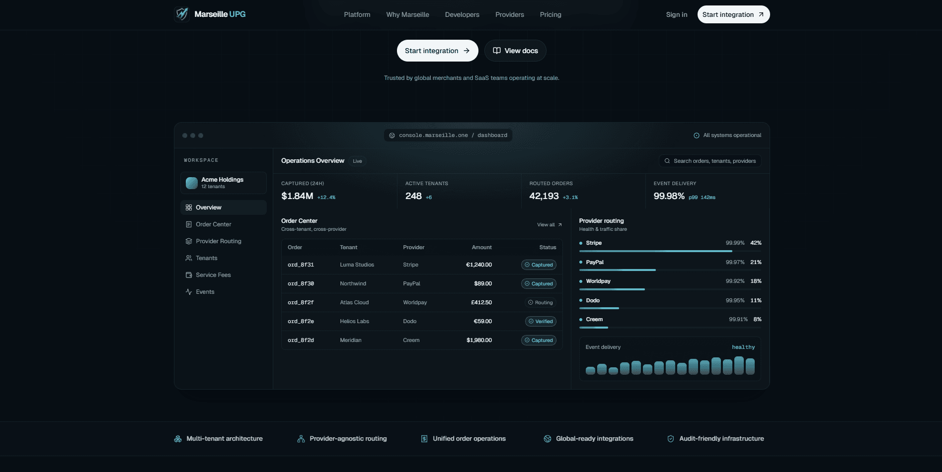Screen dimensions: 942x472
Task: Go to Pricing in top navigation
Action: (550, 14)
